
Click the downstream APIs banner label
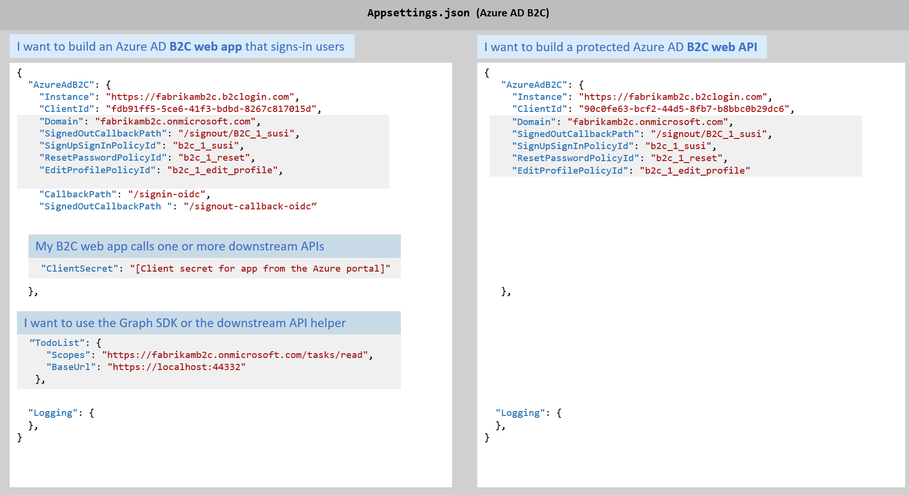[x=180, y=246]
